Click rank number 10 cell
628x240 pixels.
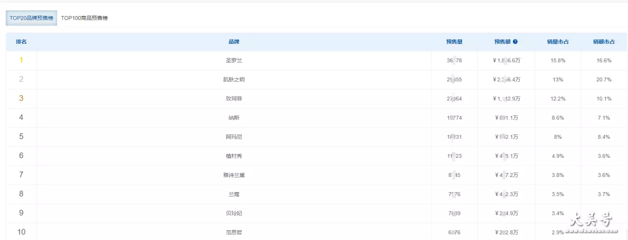(x=21, y=232)
